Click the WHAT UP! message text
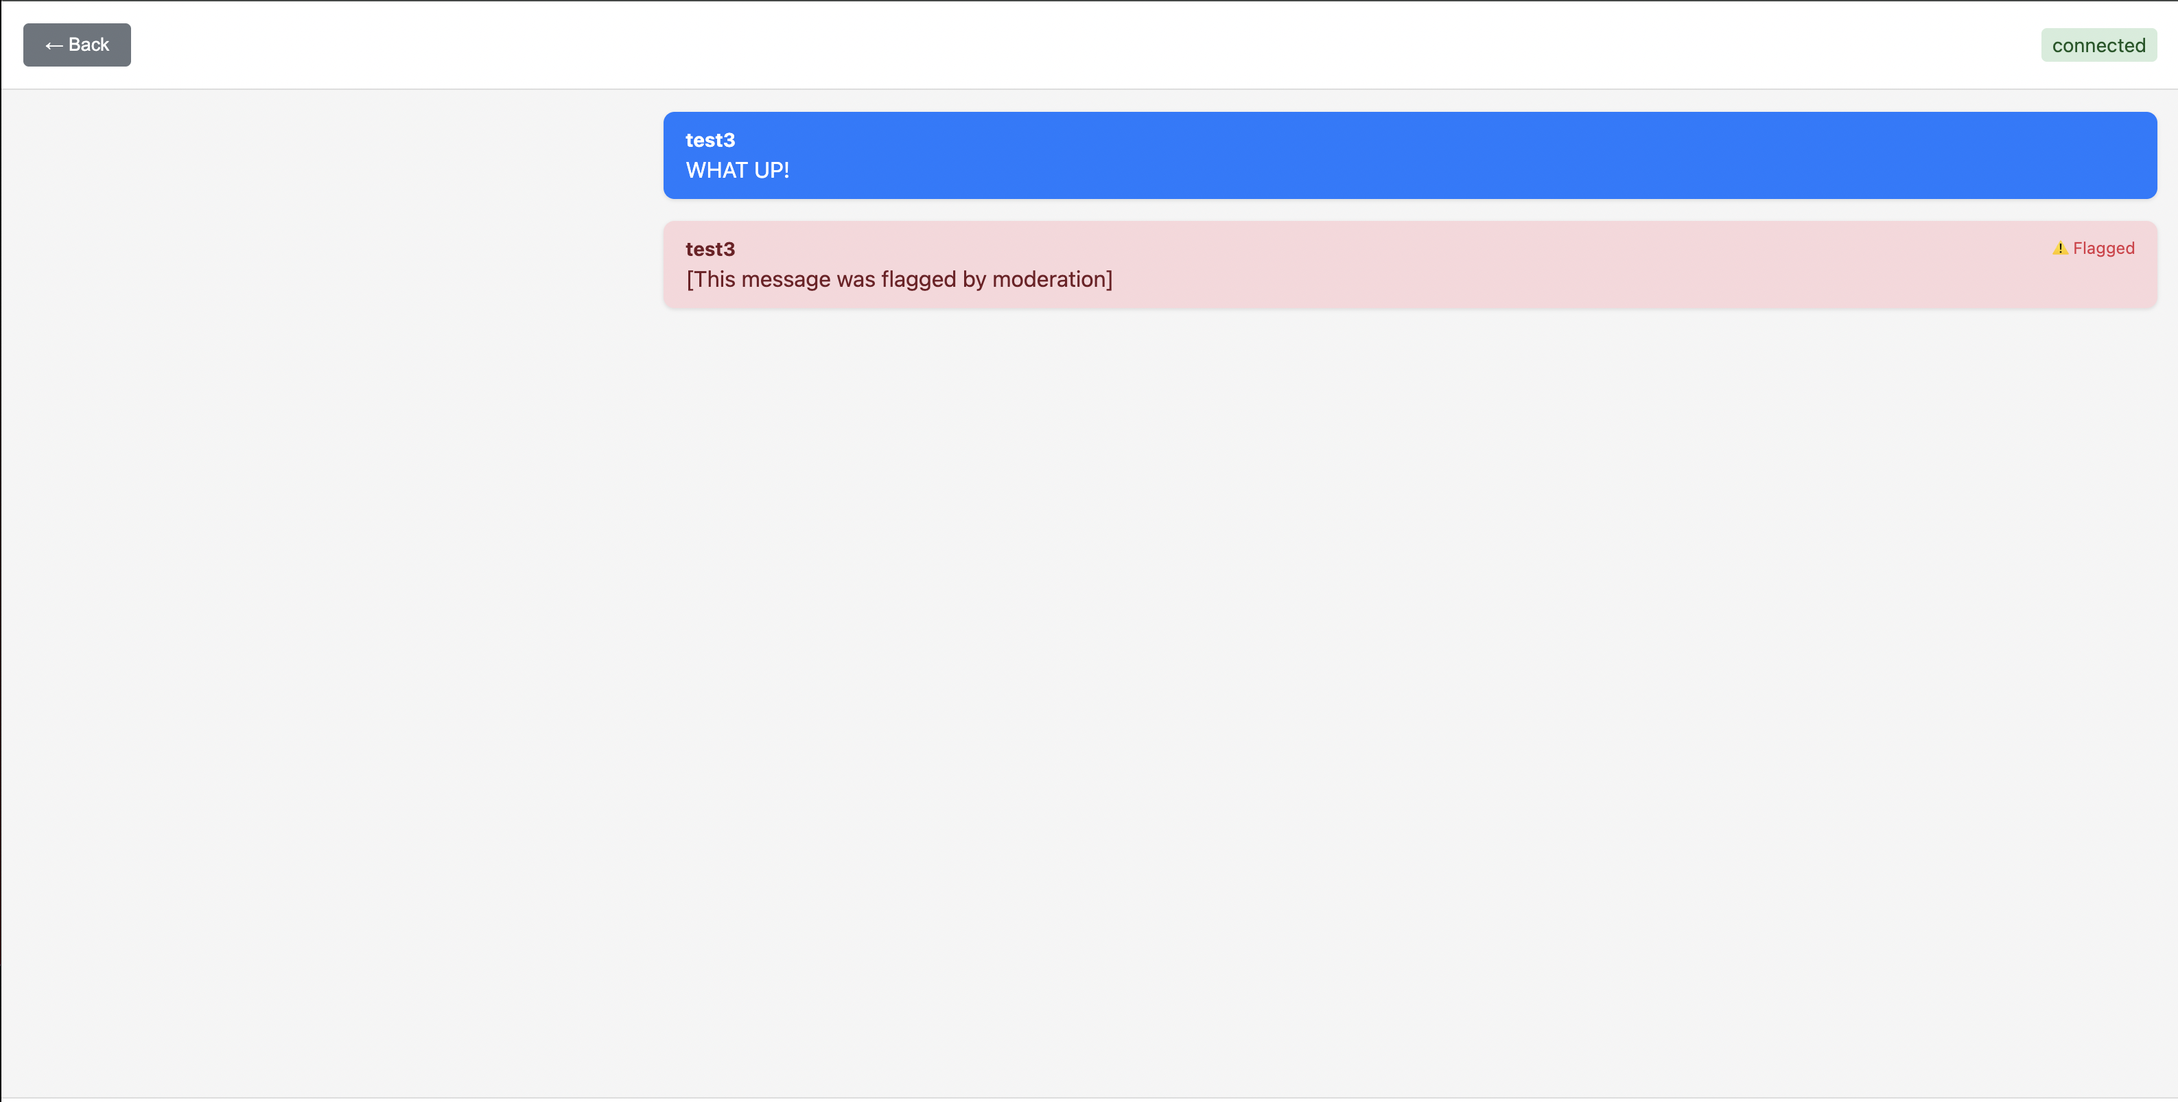The image size is (2178, 1102). (x=736, y=170)
